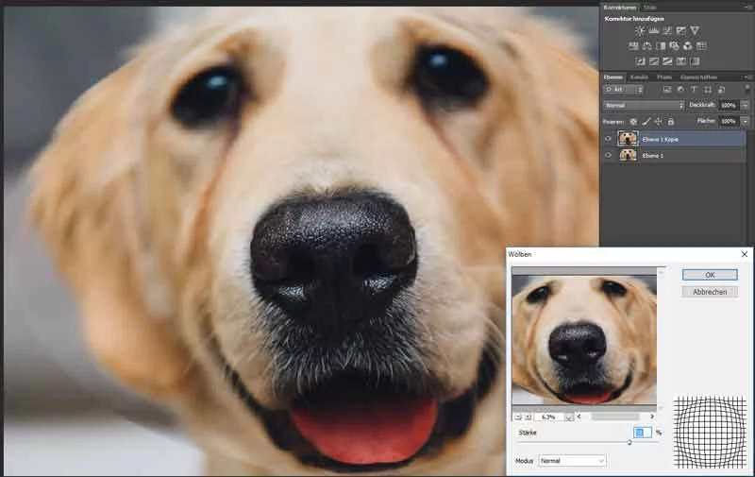Click the Stärke slider handle
This screenshot has width=755, height=477.
tap(629, 442)
